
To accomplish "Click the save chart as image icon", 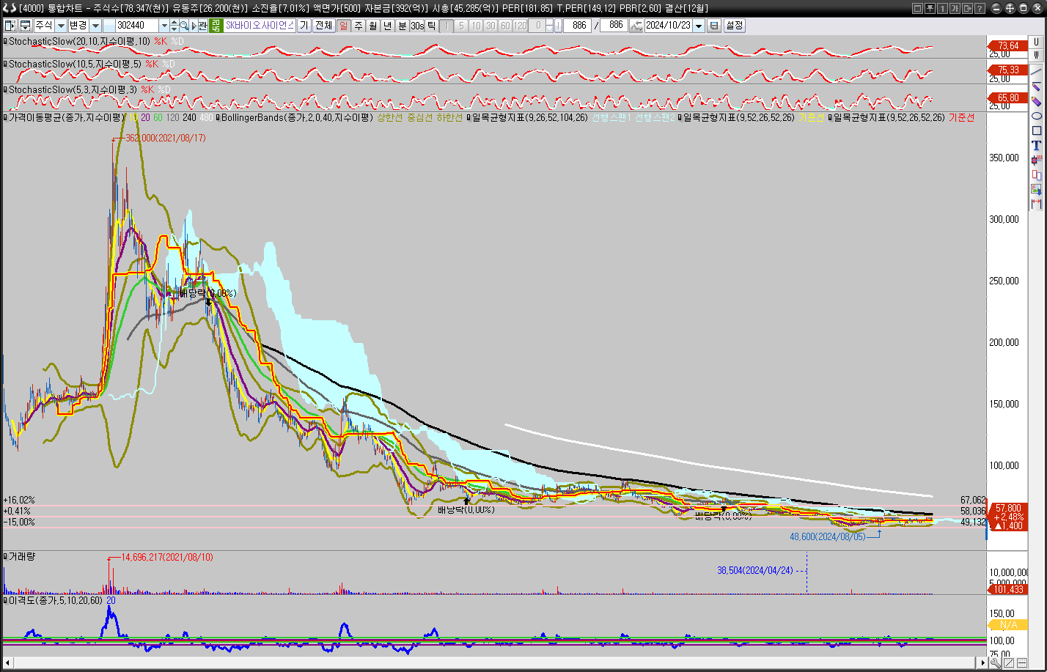I will (x=1036, y=189).
